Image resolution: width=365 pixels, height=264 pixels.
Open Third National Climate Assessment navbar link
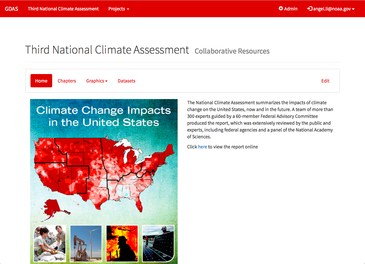[x=63, y=9]
